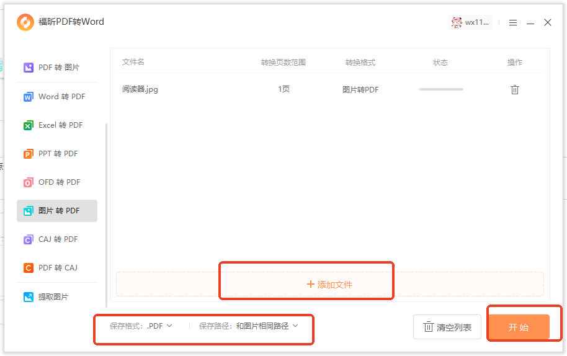Screen dimensions: 567x356
Task: Click the CAJ 转 PDF icon
Action: pos(28,239)
